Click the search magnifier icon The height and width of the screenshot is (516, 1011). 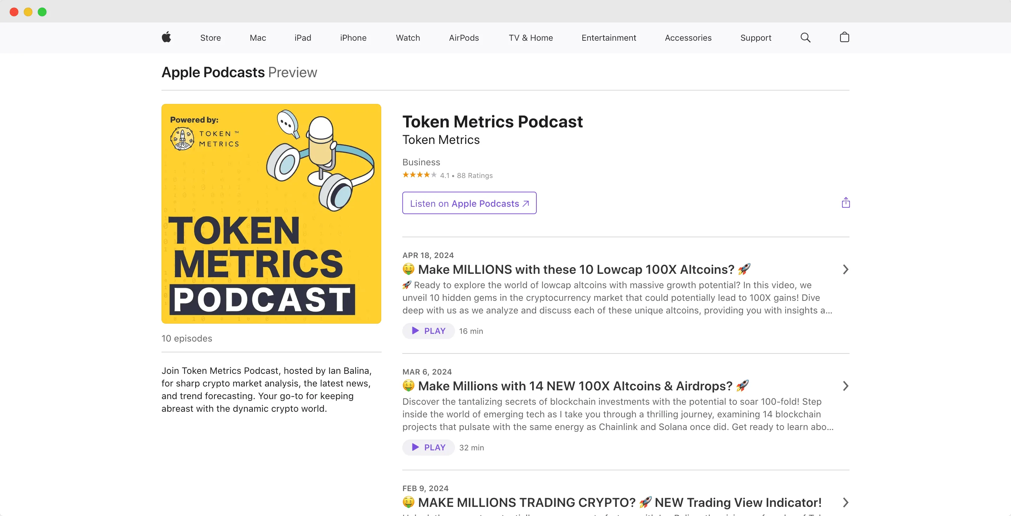(805, 37)
